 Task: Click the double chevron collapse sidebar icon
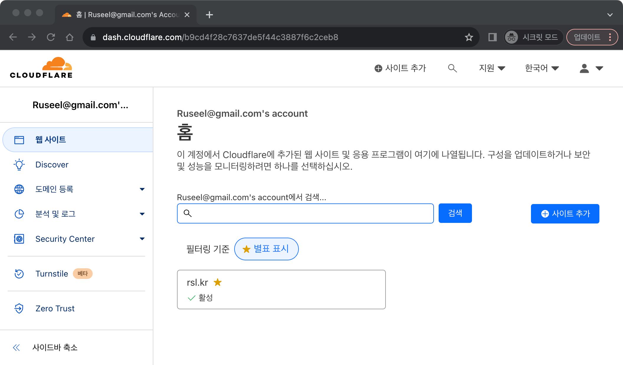17,348
